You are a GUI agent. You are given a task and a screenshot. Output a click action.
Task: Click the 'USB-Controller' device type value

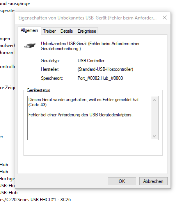tap(91, 61)
